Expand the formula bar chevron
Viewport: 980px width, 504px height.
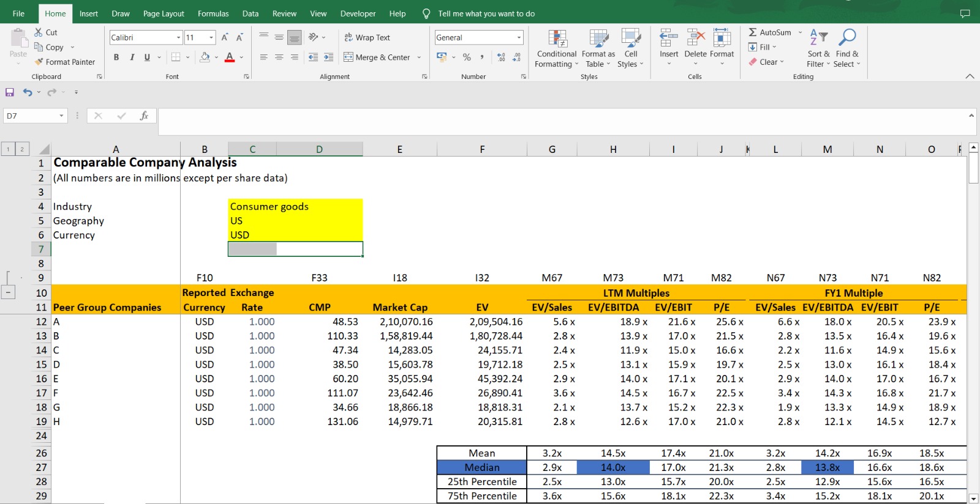click(x=971, y=116)
